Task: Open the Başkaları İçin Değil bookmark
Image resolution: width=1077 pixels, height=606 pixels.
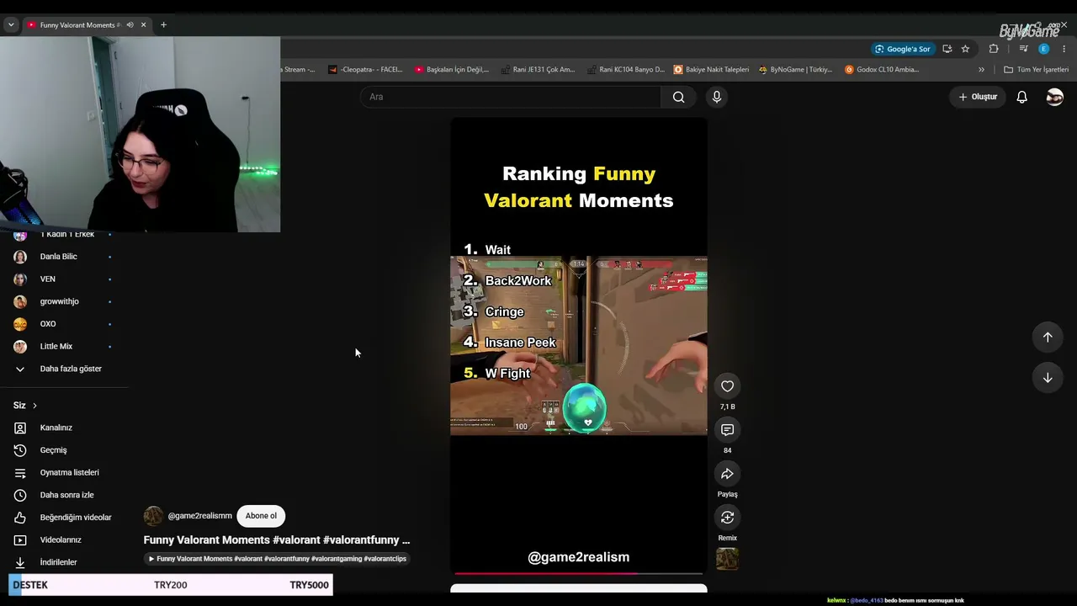Action: pyautogui.click(x=452, y=70)
